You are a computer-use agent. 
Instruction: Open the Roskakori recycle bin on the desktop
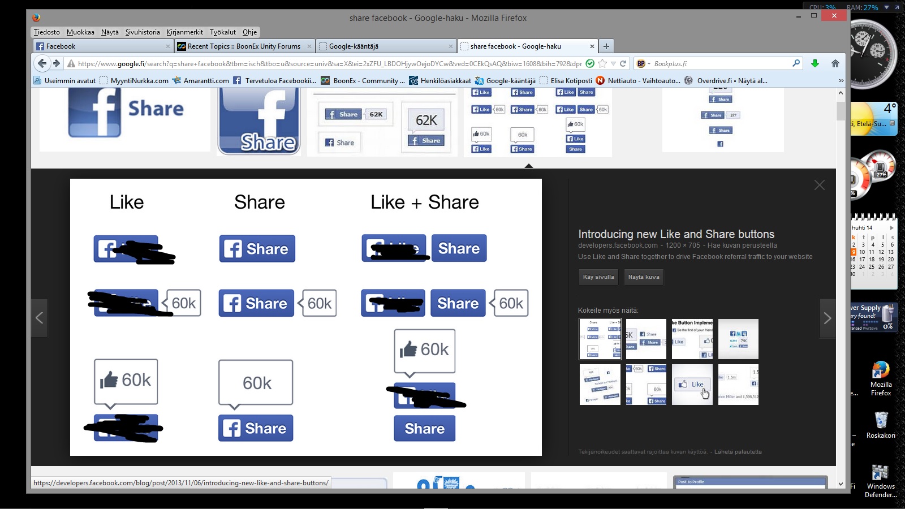click(x=881, y=425)
